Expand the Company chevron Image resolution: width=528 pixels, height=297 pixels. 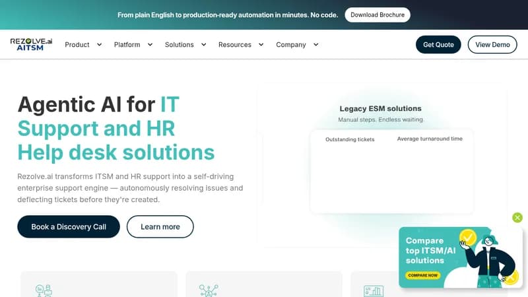pos(316,44)
